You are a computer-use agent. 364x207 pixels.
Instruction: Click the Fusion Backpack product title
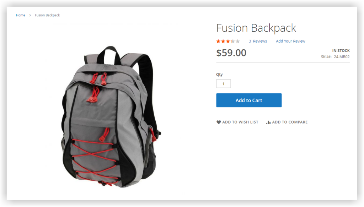[x=256, y=28]
